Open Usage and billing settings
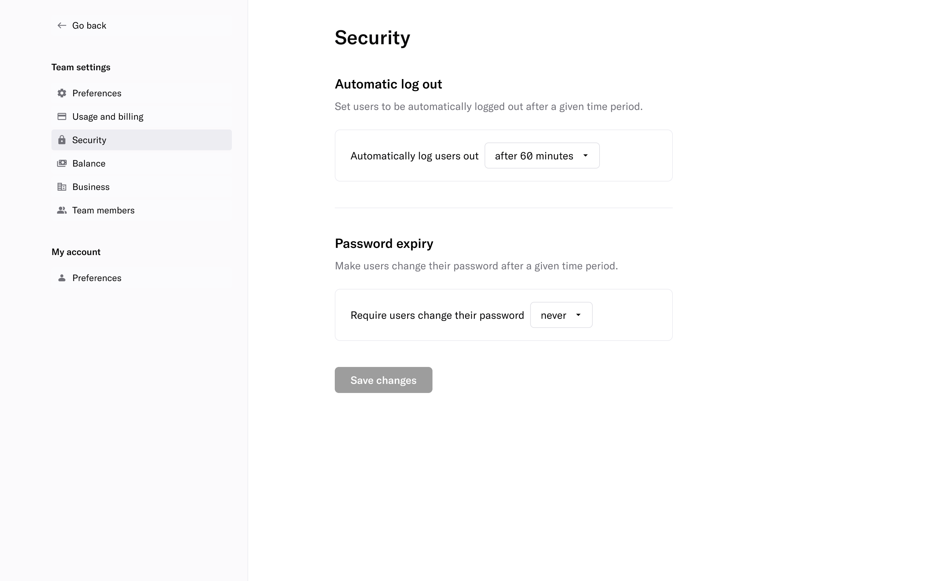This screenshot has height=581, width=934. (108, 116)
